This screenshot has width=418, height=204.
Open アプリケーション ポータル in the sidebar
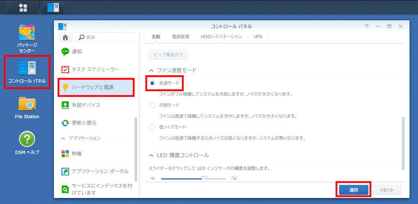[96, 171]
